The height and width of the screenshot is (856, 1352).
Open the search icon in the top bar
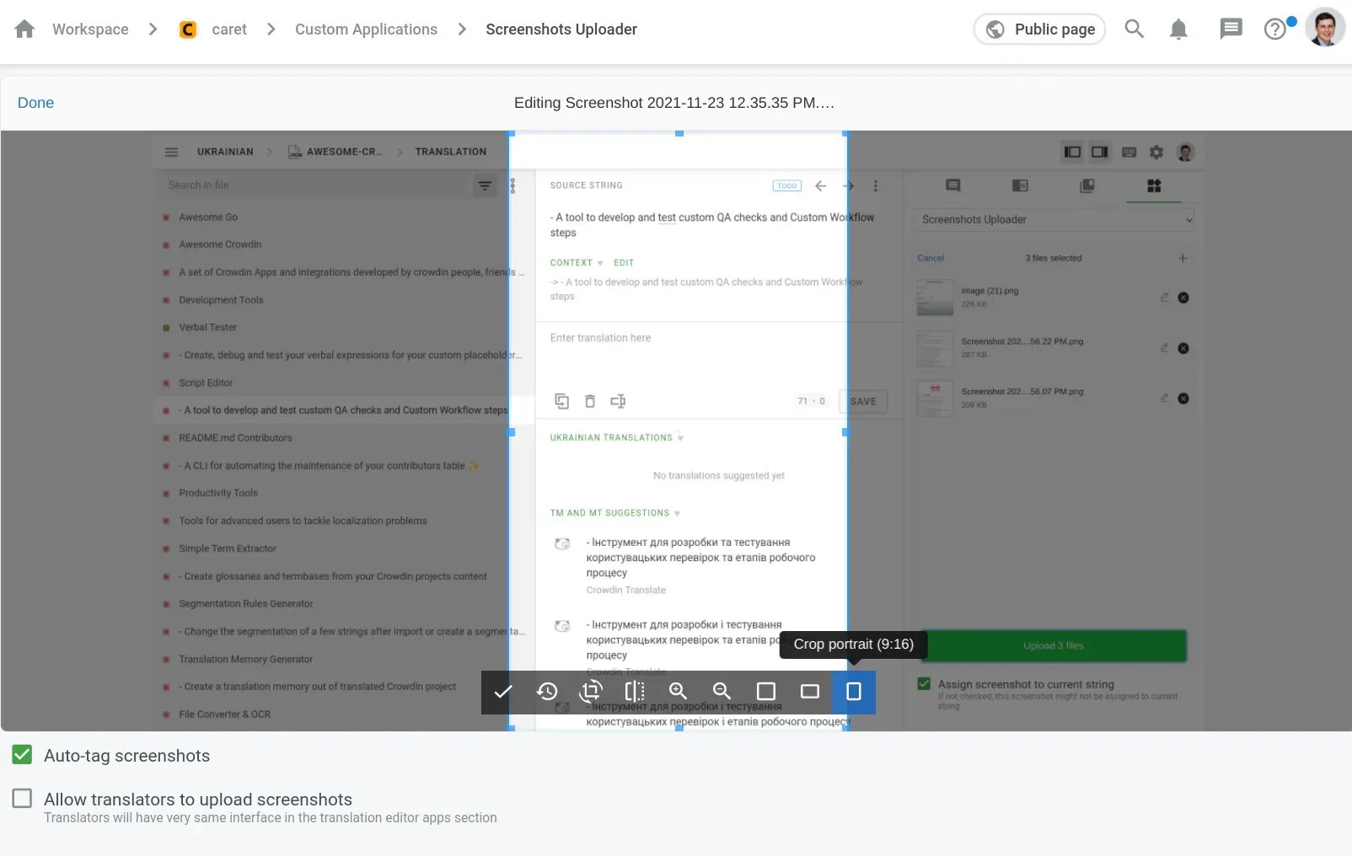pos(1135,29)
